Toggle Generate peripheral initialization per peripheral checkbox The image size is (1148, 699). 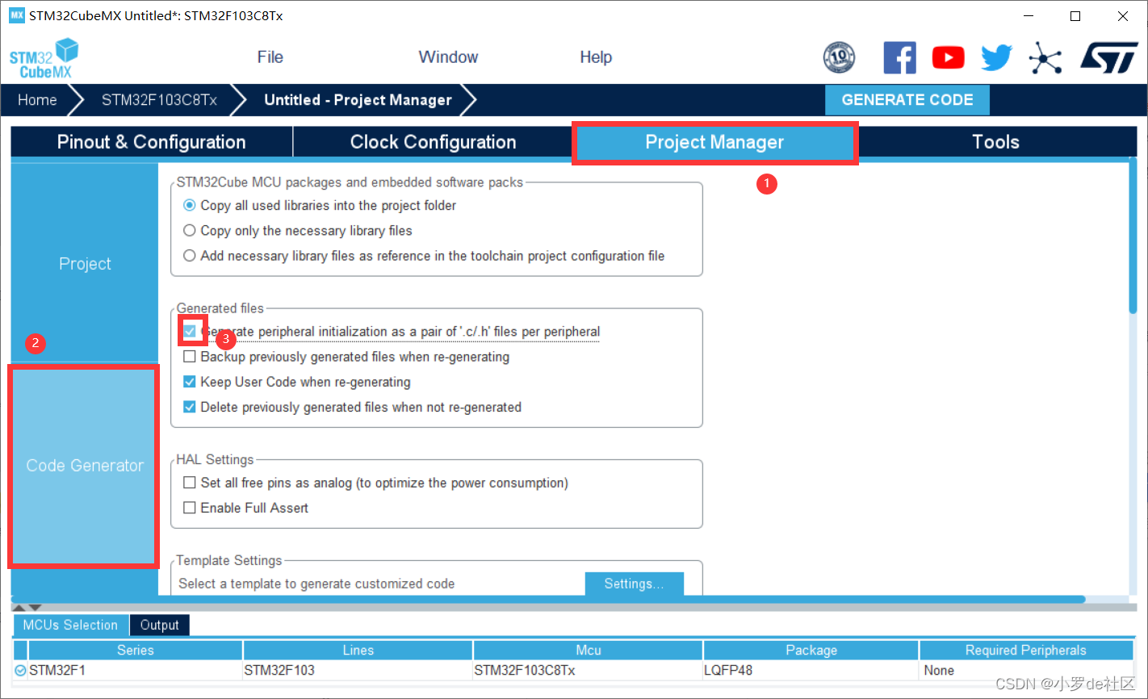tap(190, 331)
